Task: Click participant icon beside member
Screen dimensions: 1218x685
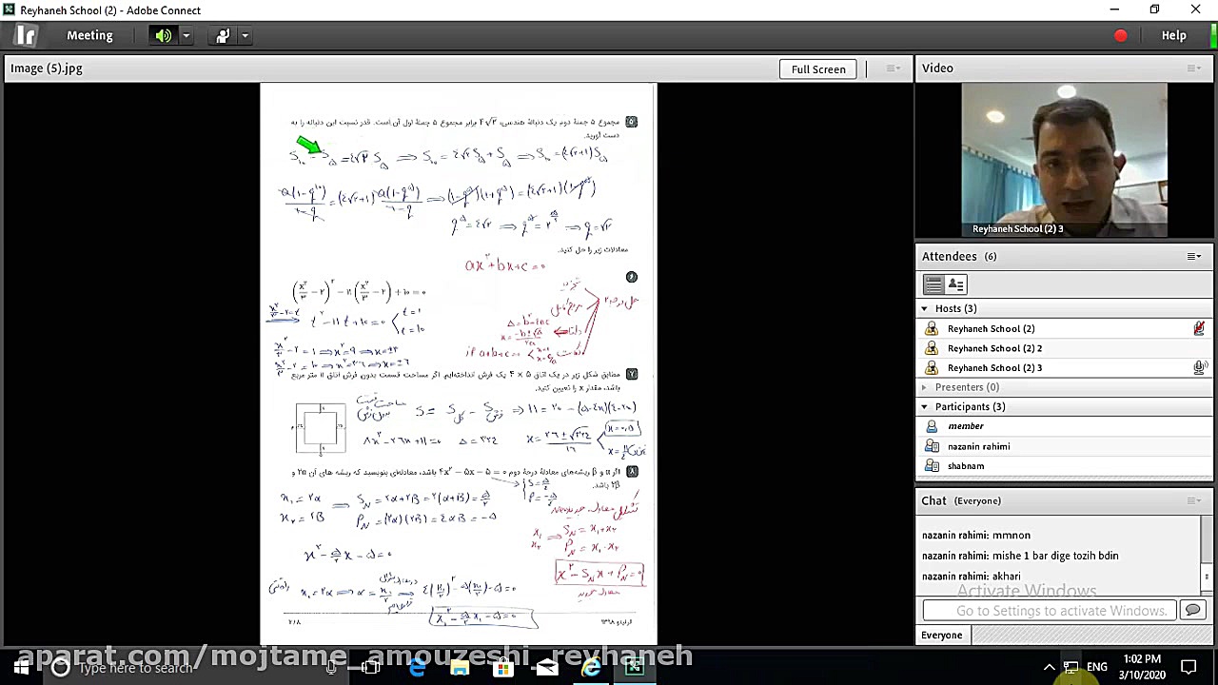Action: [932, 426]
